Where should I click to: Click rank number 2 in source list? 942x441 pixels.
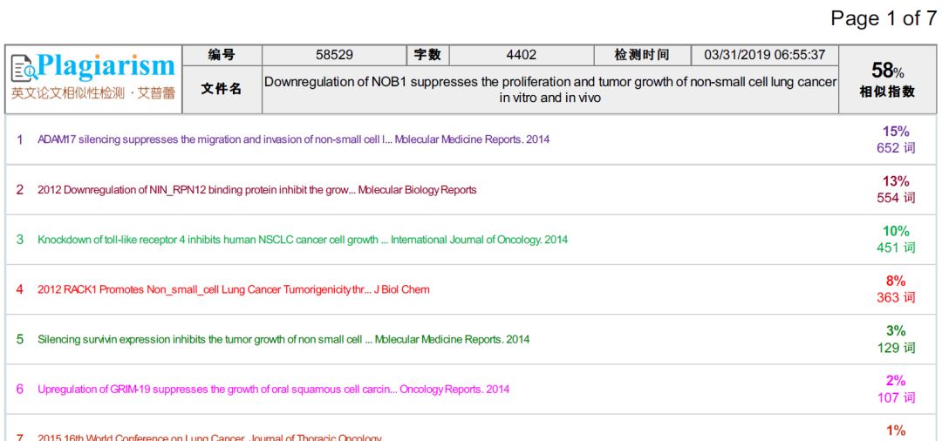coord(20,190)
